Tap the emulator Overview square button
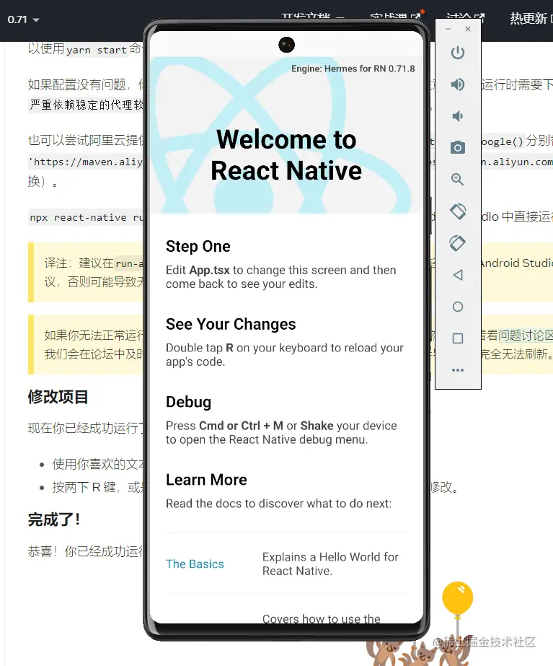The height and width of the screenshot is (666, 553). point(458,338)
